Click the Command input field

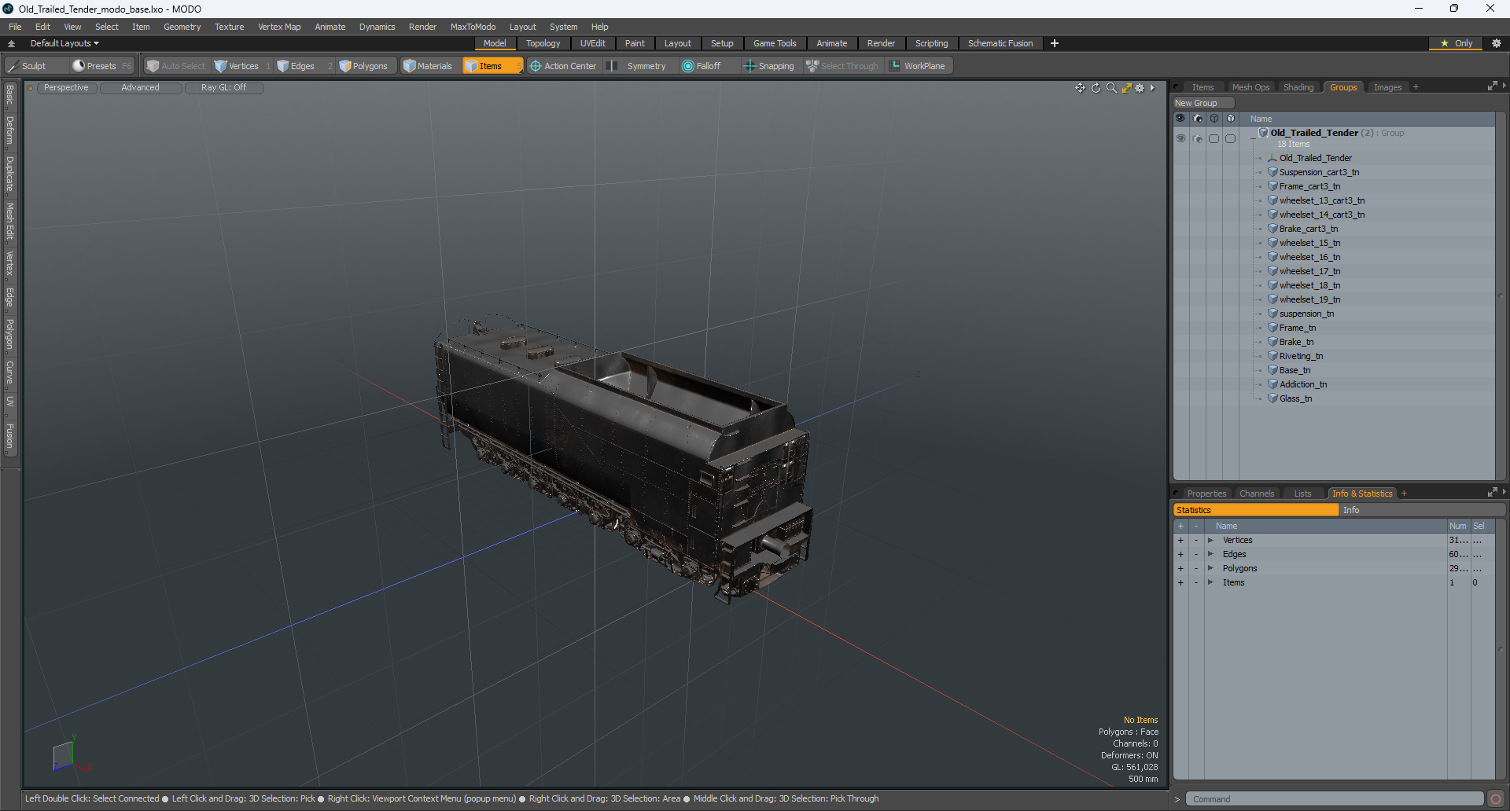1335,799
